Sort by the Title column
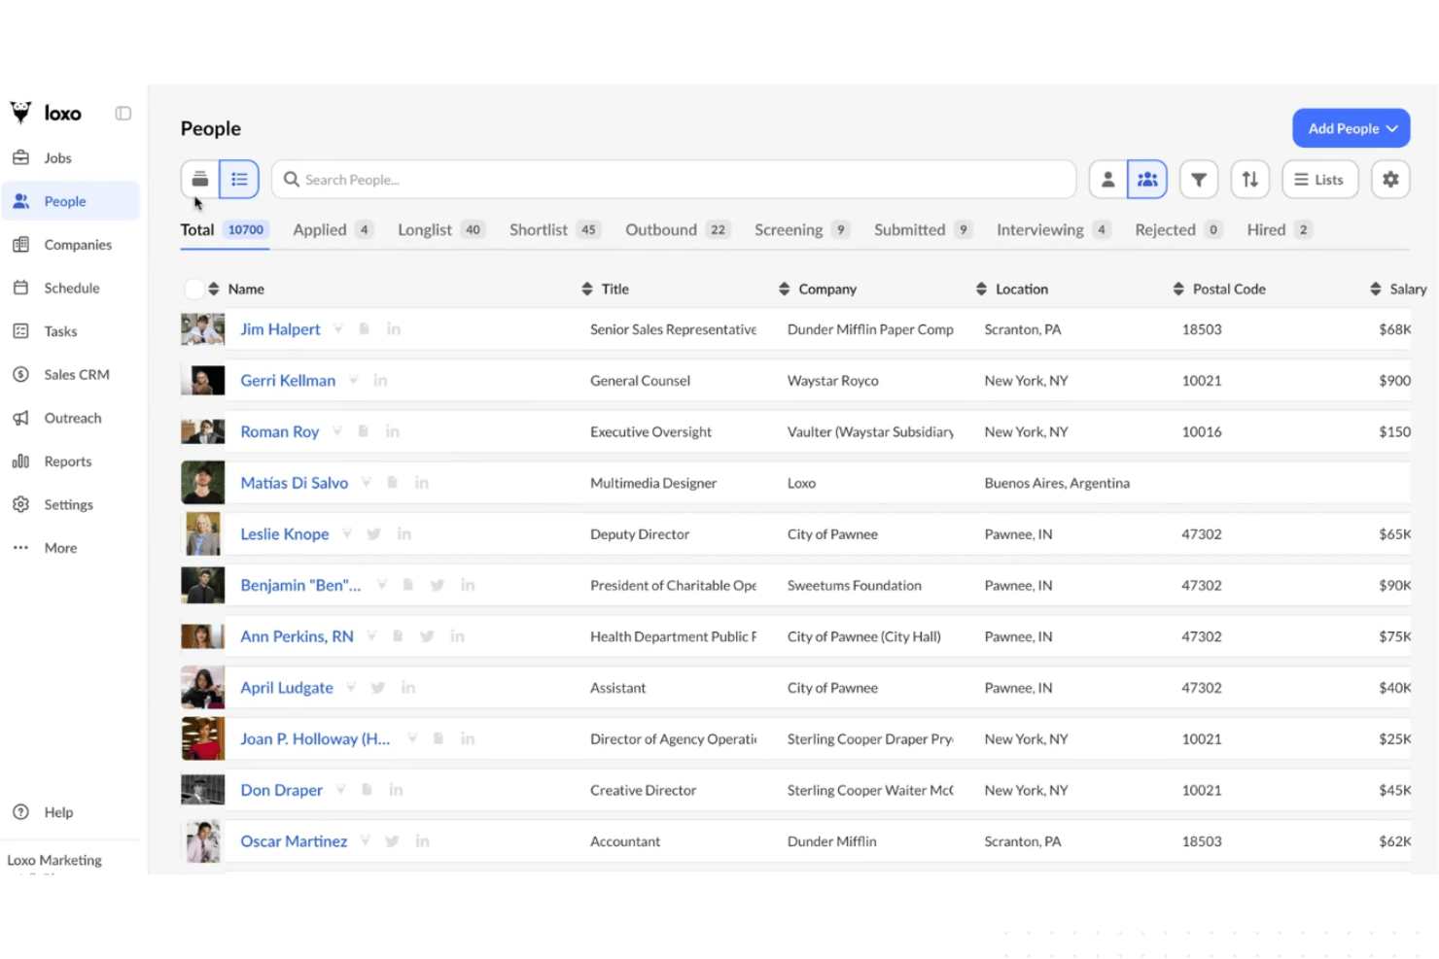The height and width of the screenshot is (959, 1439). [587, 290]
